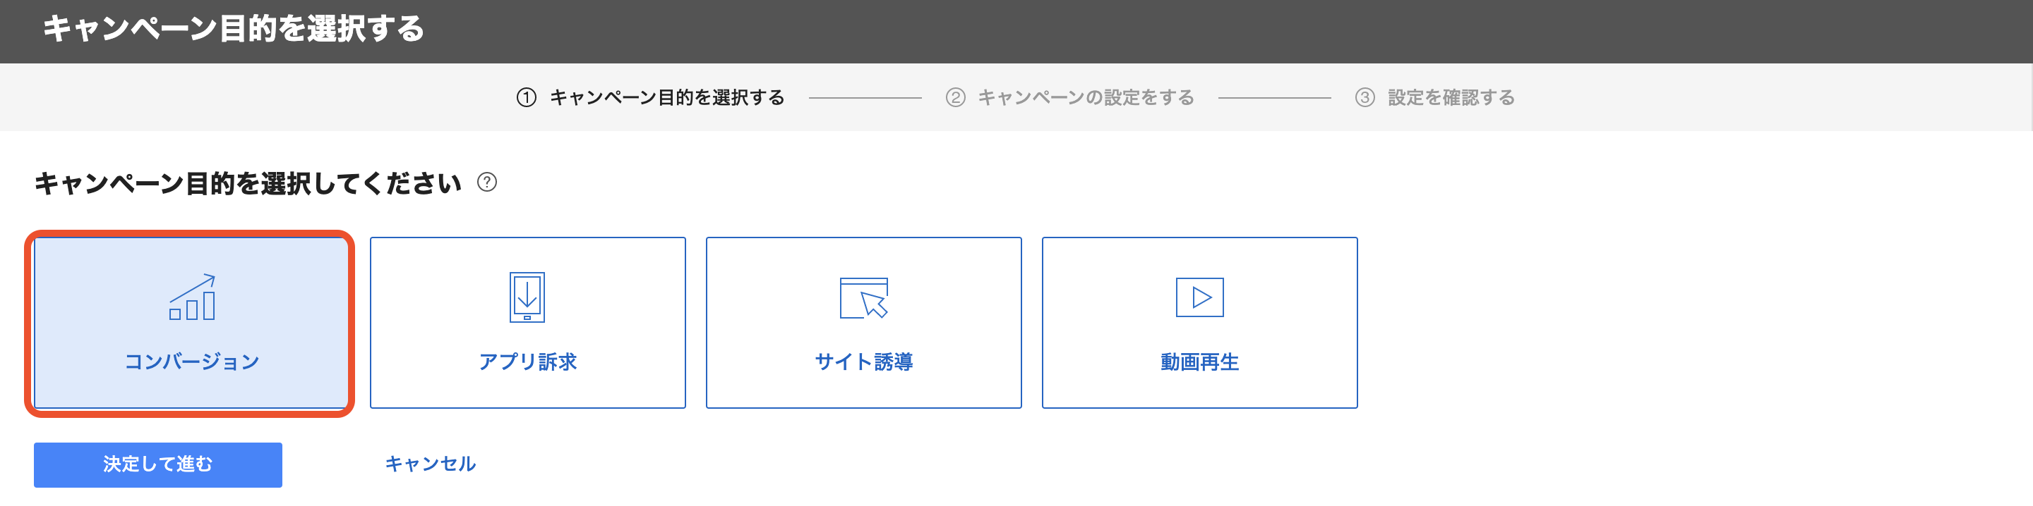Click the circled number 1 step icon

pos(527,97)
